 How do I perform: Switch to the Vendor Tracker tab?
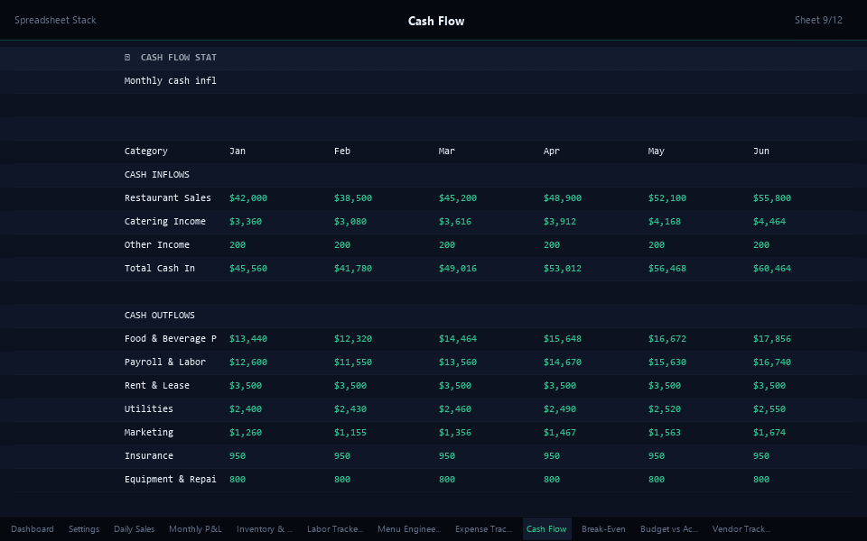(x=741, y=529)
